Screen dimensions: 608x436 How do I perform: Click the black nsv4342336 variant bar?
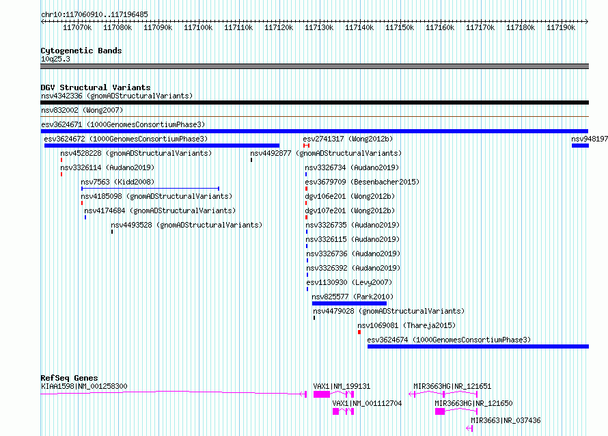click(x=314, y=103)
